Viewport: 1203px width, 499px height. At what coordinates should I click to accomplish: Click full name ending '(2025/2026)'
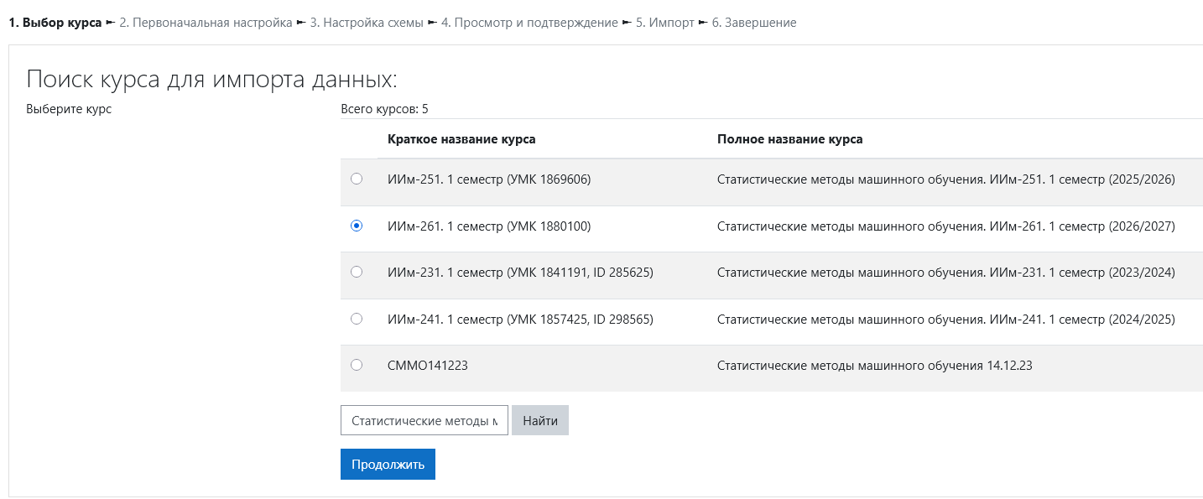point(946,179)
